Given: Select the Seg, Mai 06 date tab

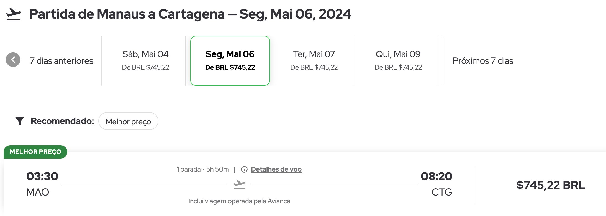Looking at the screenshot, I should tap(230, 60).
